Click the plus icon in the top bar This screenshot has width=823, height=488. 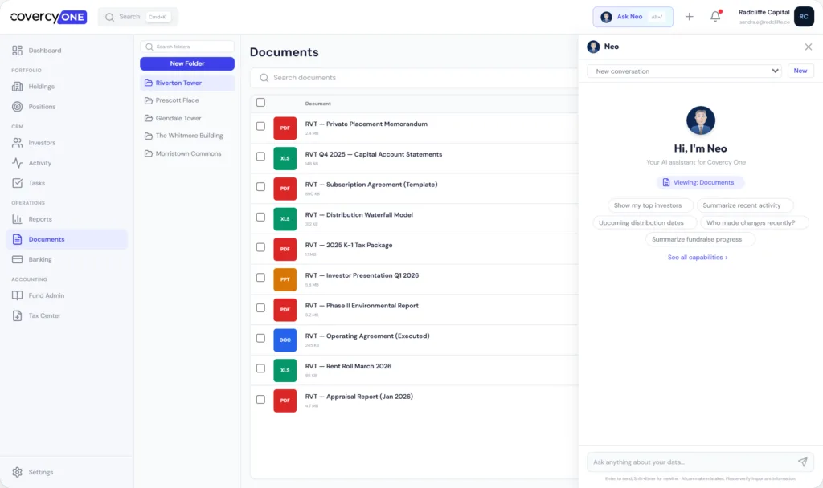[689, 16]
